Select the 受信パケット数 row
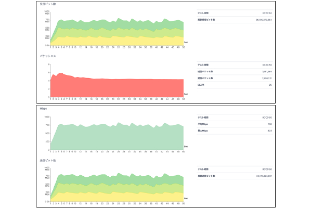 234,78
